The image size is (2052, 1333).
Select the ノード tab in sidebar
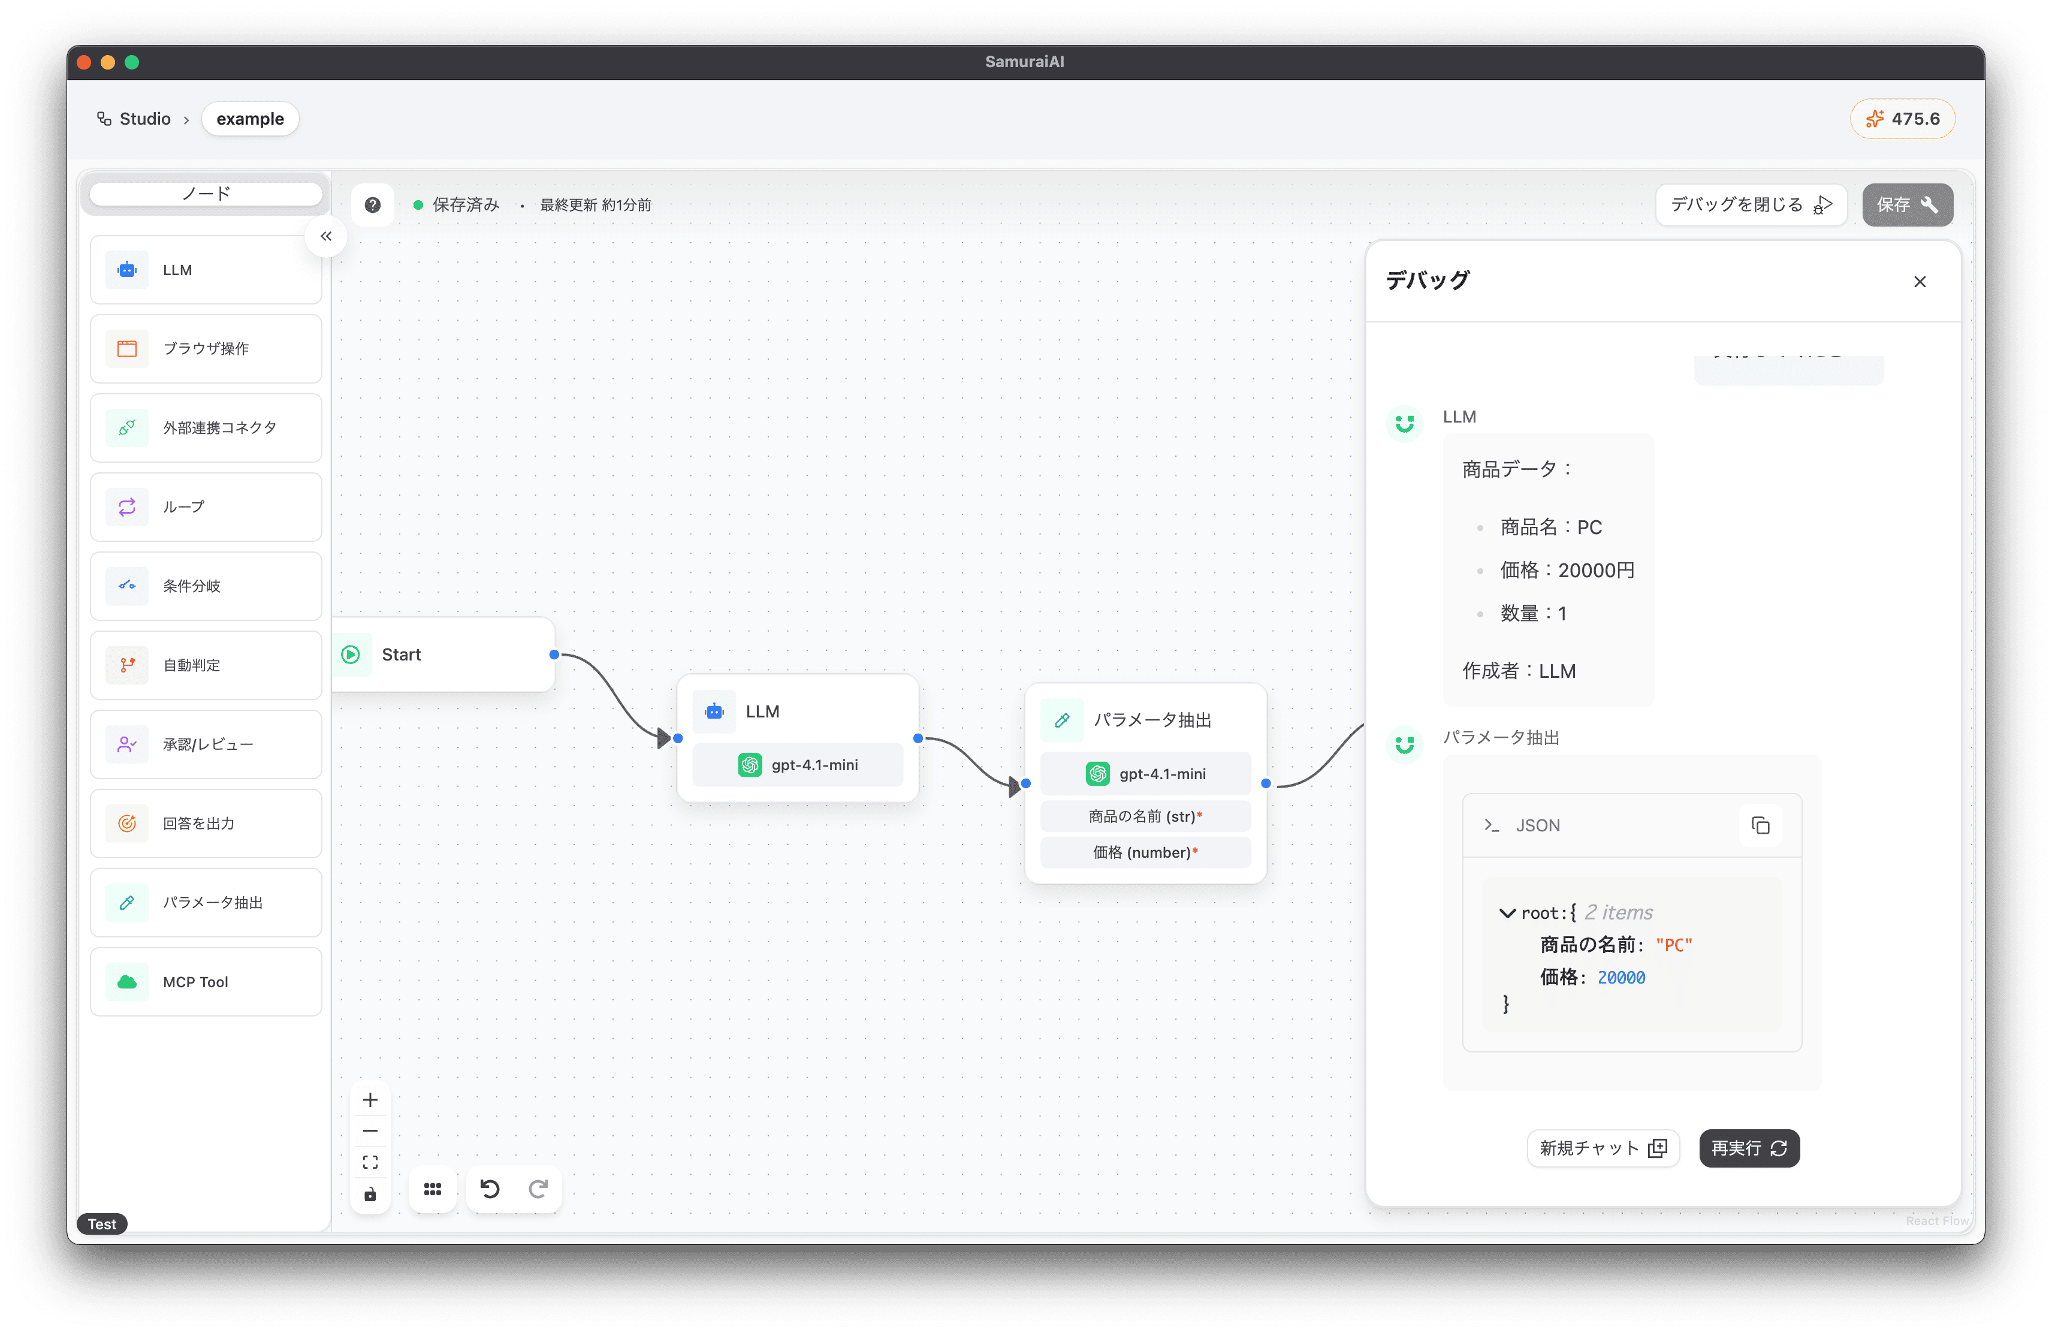[206, 194]
